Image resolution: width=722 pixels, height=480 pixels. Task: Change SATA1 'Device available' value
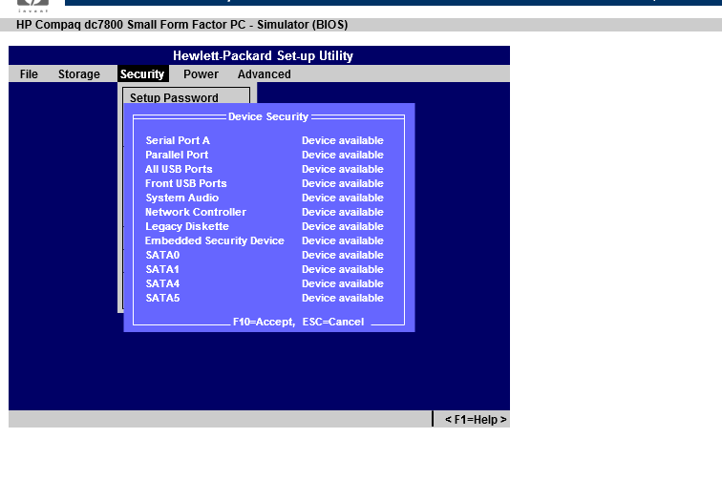coord(343,269)
